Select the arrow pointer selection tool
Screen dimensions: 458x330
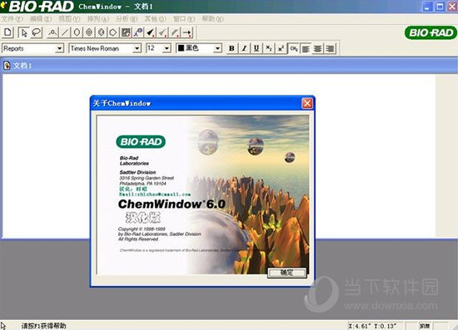(23, 32)
